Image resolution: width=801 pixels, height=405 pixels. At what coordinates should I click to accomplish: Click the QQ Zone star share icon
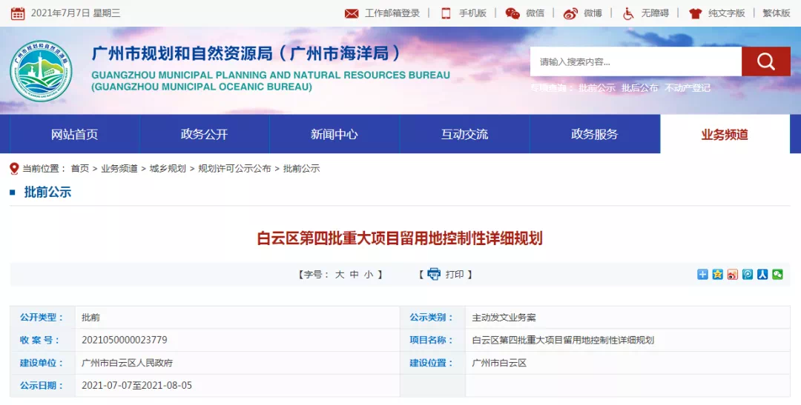[718, 274]
